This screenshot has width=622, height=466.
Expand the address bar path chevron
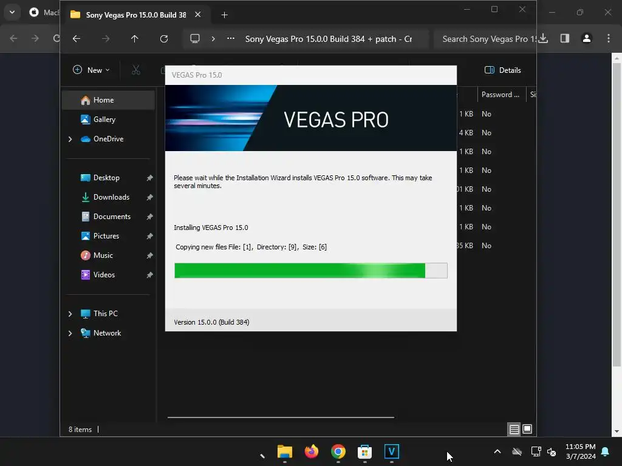pyautogui.click(x=213, y=39)
